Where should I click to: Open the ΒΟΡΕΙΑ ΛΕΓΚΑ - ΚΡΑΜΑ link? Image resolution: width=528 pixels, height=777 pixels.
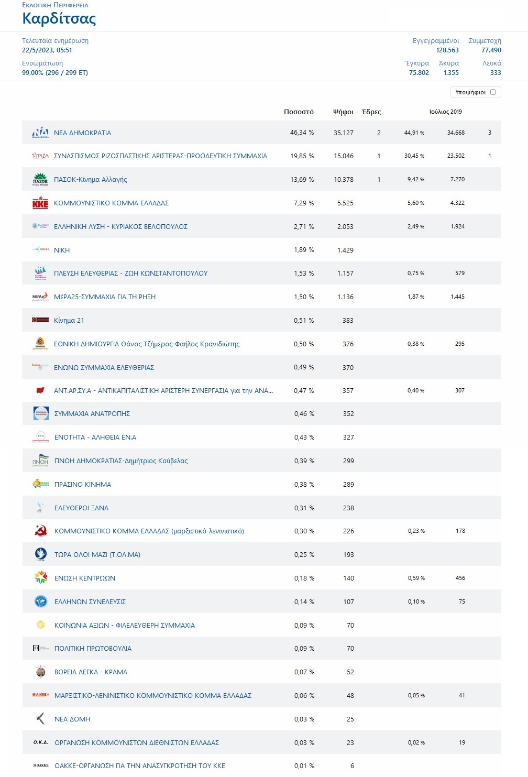click(91, 672)
